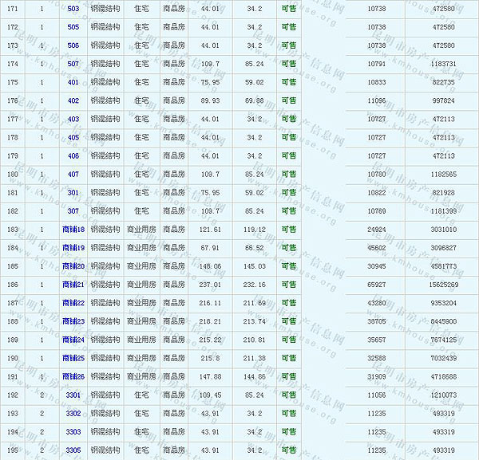The image size is (479, 460).
Task: Click room number 506
Action: point(73,45)
